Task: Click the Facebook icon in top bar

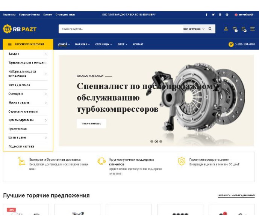Action: [x=206, y=15]
